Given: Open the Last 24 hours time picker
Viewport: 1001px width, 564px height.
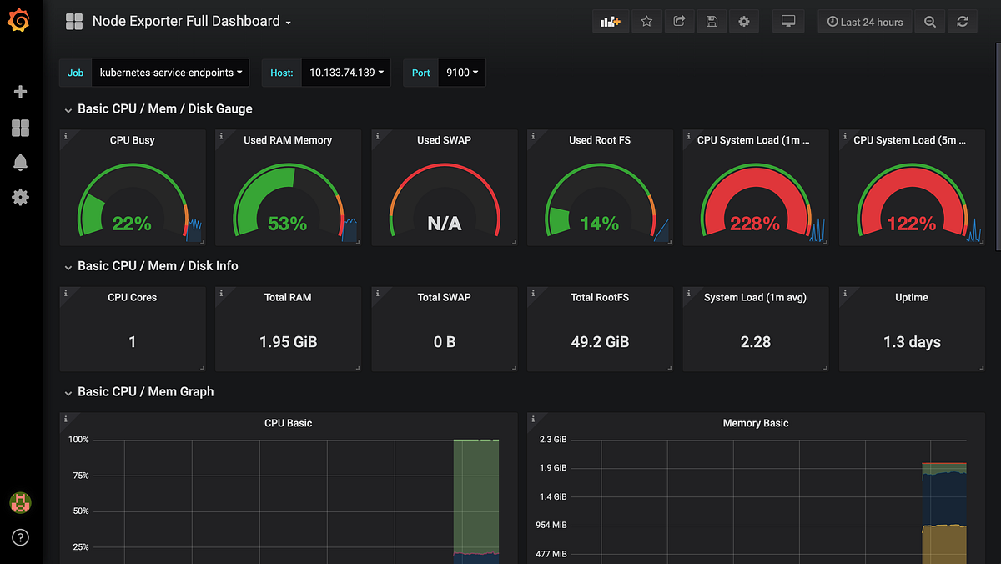Looking at the screenshot, I should click(865, 22).
